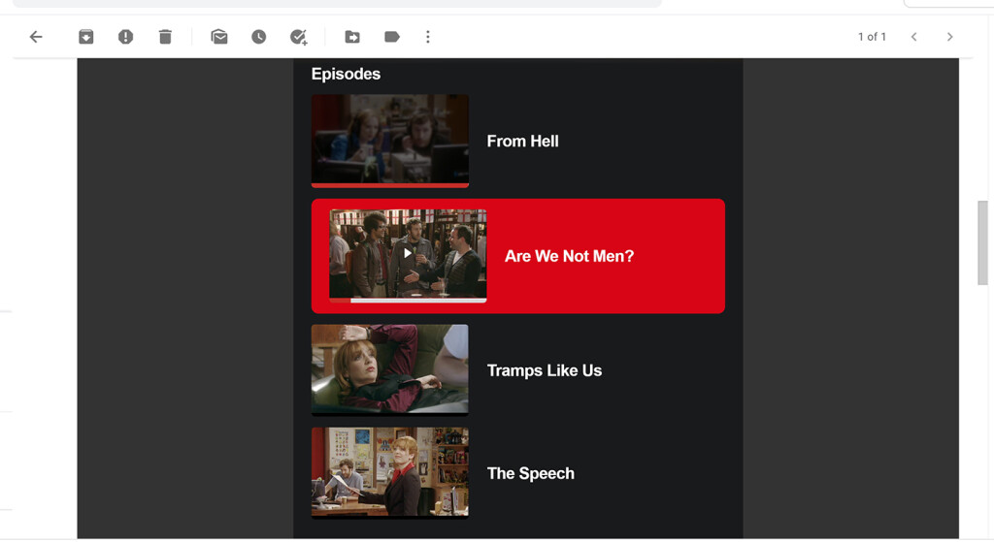
Task: Click progress bar under Are We Not Men?
Action: [x=408, y=301]
